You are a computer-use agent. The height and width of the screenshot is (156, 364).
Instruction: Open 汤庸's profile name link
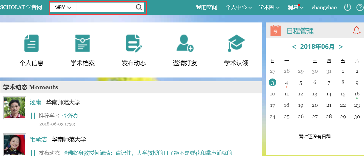click(35, 102)
